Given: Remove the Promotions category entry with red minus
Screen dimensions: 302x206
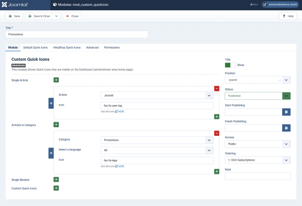Looking at the screenshot, I should [217, 133].
